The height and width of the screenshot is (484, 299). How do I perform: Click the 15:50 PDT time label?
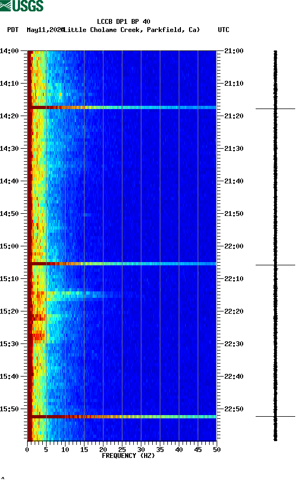click(x=9, y=409)
